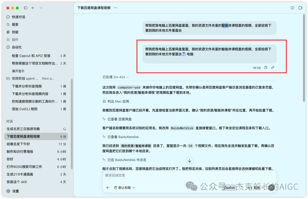Click the chat area vertical scrollbar

pos(304,58)
